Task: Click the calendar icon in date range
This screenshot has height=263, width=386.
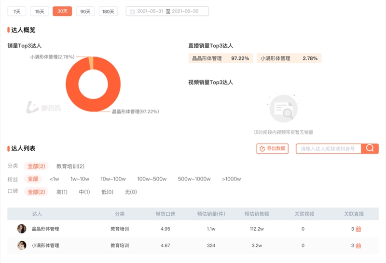Action: [x=132, y=12]
